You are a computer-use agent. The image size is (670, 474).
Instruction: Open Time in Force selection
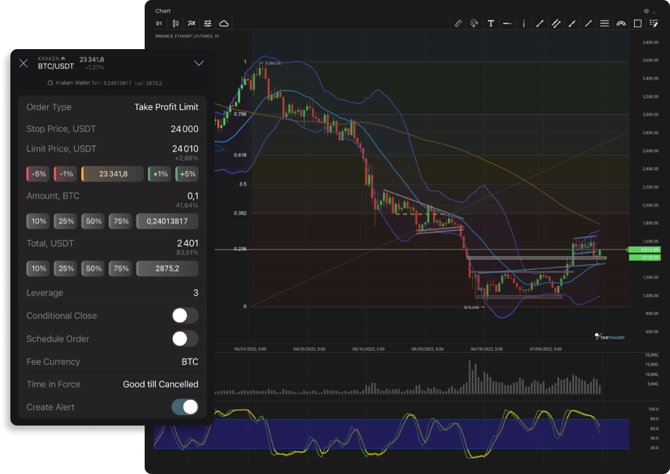click(161, 384)
